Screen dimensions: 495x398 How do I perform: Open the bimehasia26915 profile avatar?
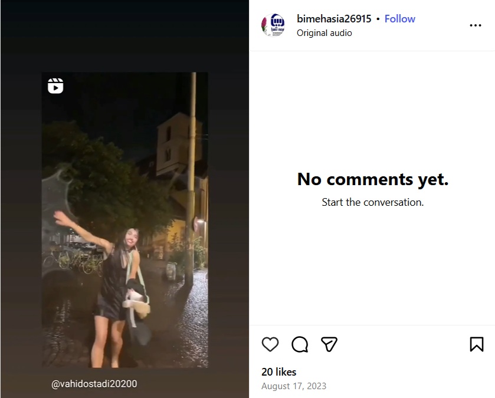tap(273, 25)
